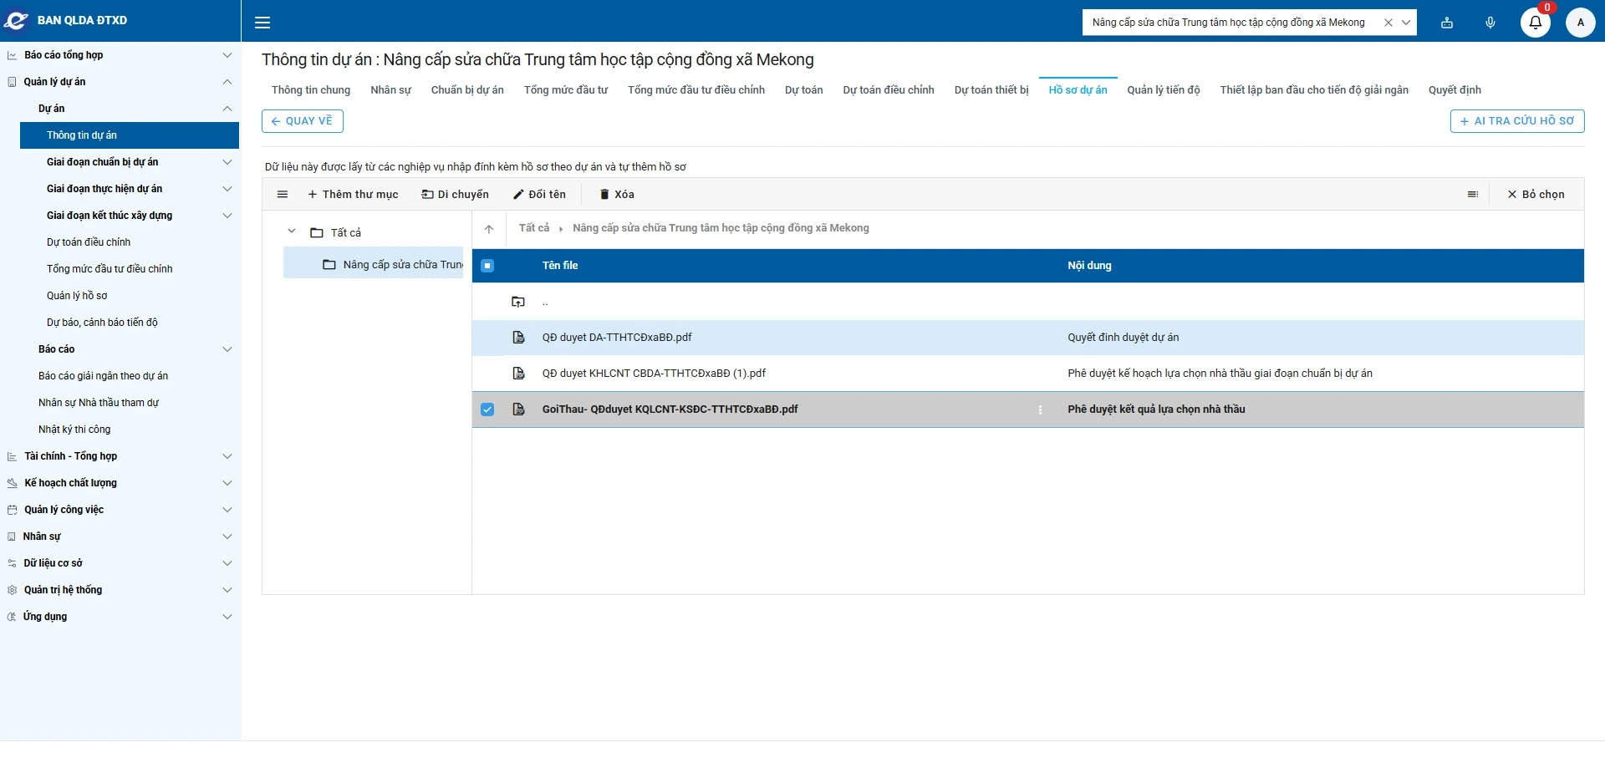Viewport: 1605px width, 768px height.
Task: Toggle the select-all checkbox in the table header
Action: [487, 266]
